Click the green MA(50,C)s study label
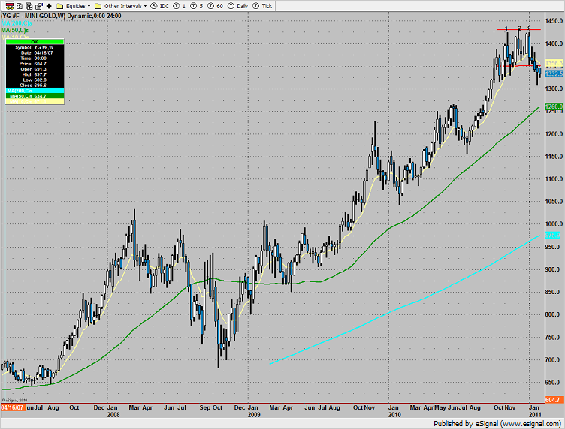 point(15,30)
